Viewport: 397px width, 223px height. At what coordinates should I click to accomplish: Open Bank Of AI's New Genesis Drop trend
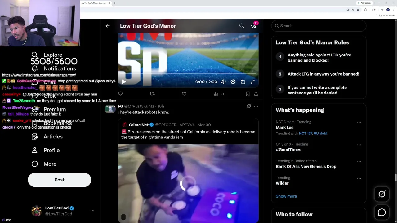tap(306, 166)
